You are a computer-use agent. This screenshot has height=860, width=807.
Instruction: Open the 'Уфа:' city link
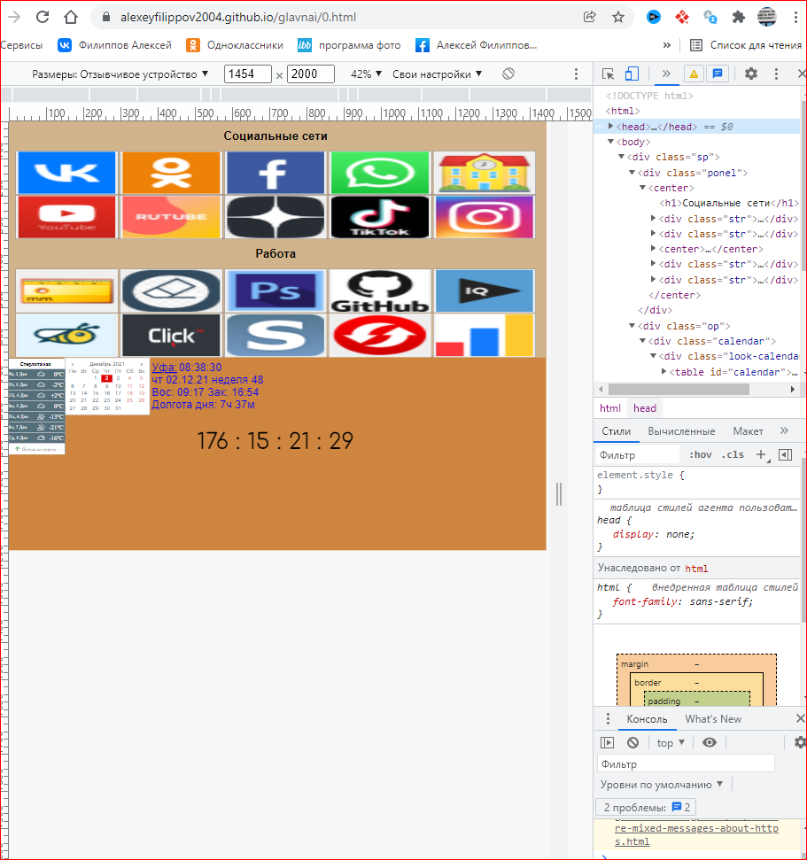164,367
